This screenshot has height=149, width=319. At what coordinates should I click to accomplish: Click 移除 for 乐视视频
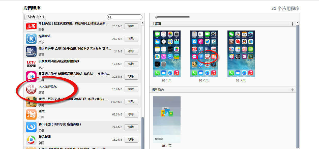[131, 64]
